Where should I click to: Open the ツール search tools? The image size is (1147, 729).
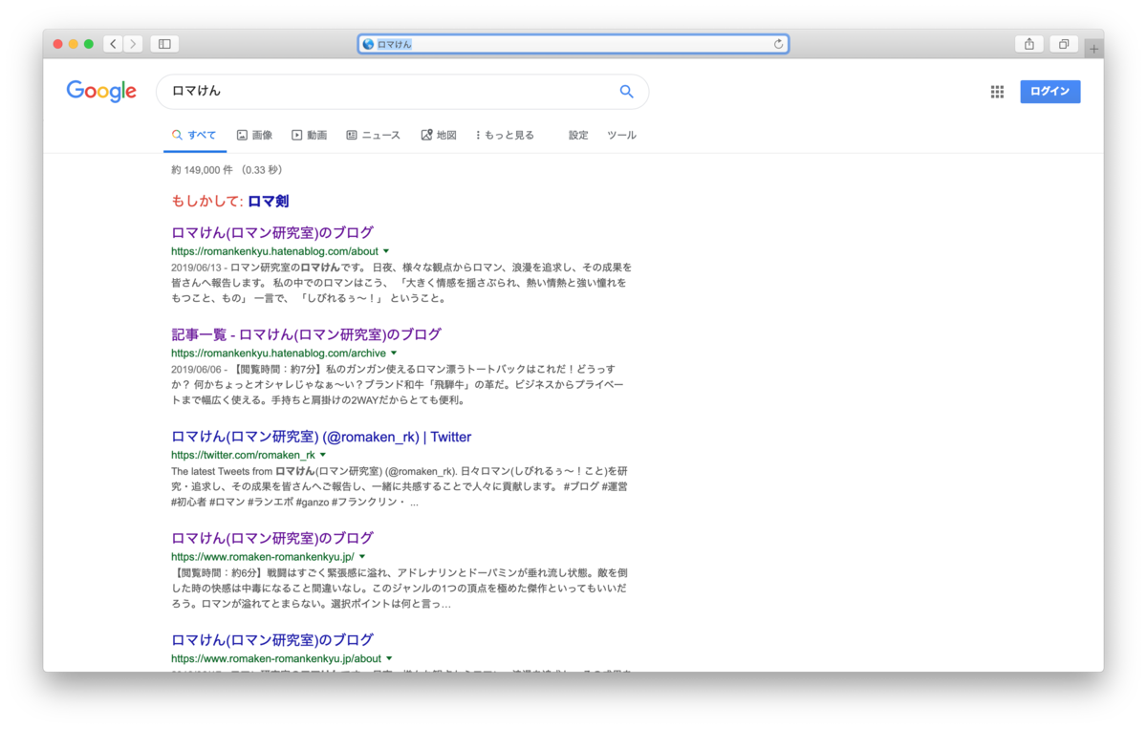621,136
